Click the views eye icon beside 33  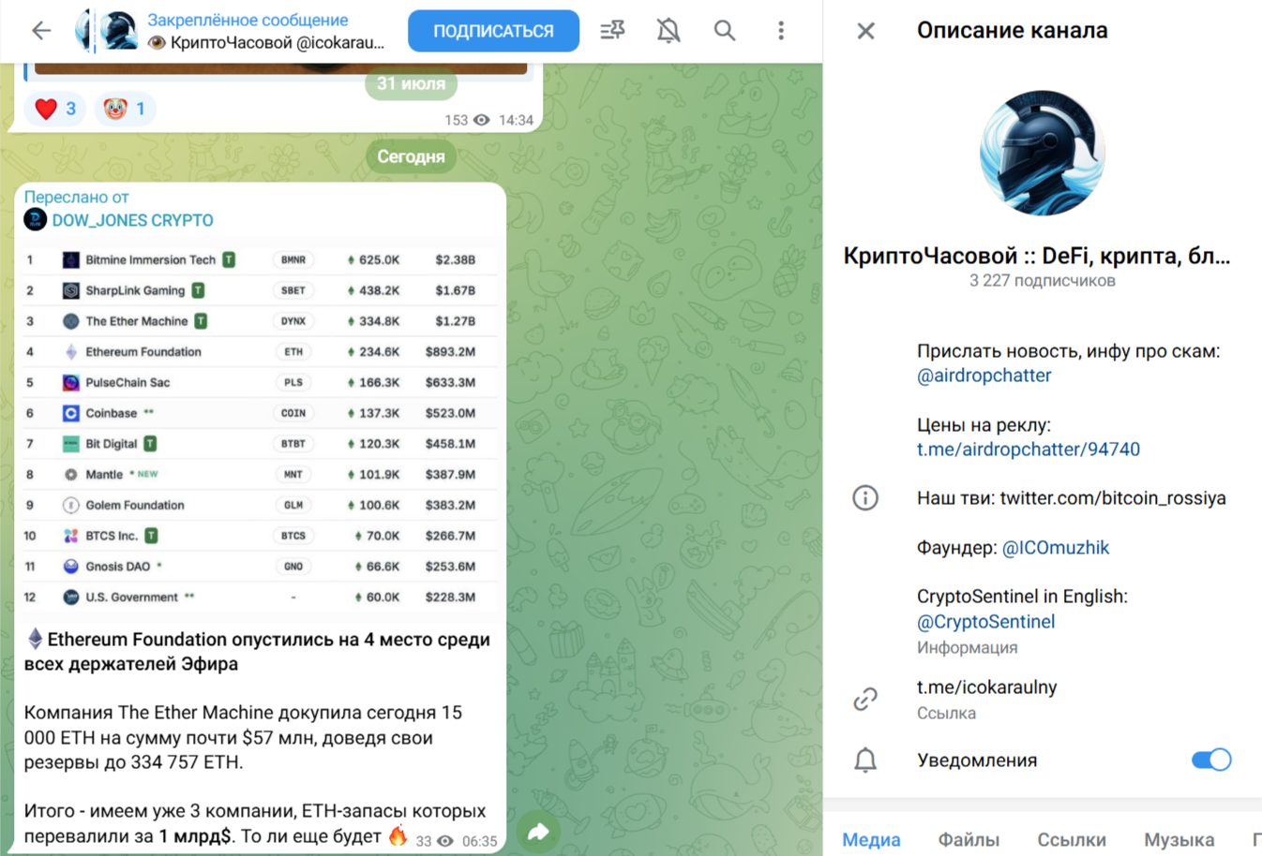(445, 841)
